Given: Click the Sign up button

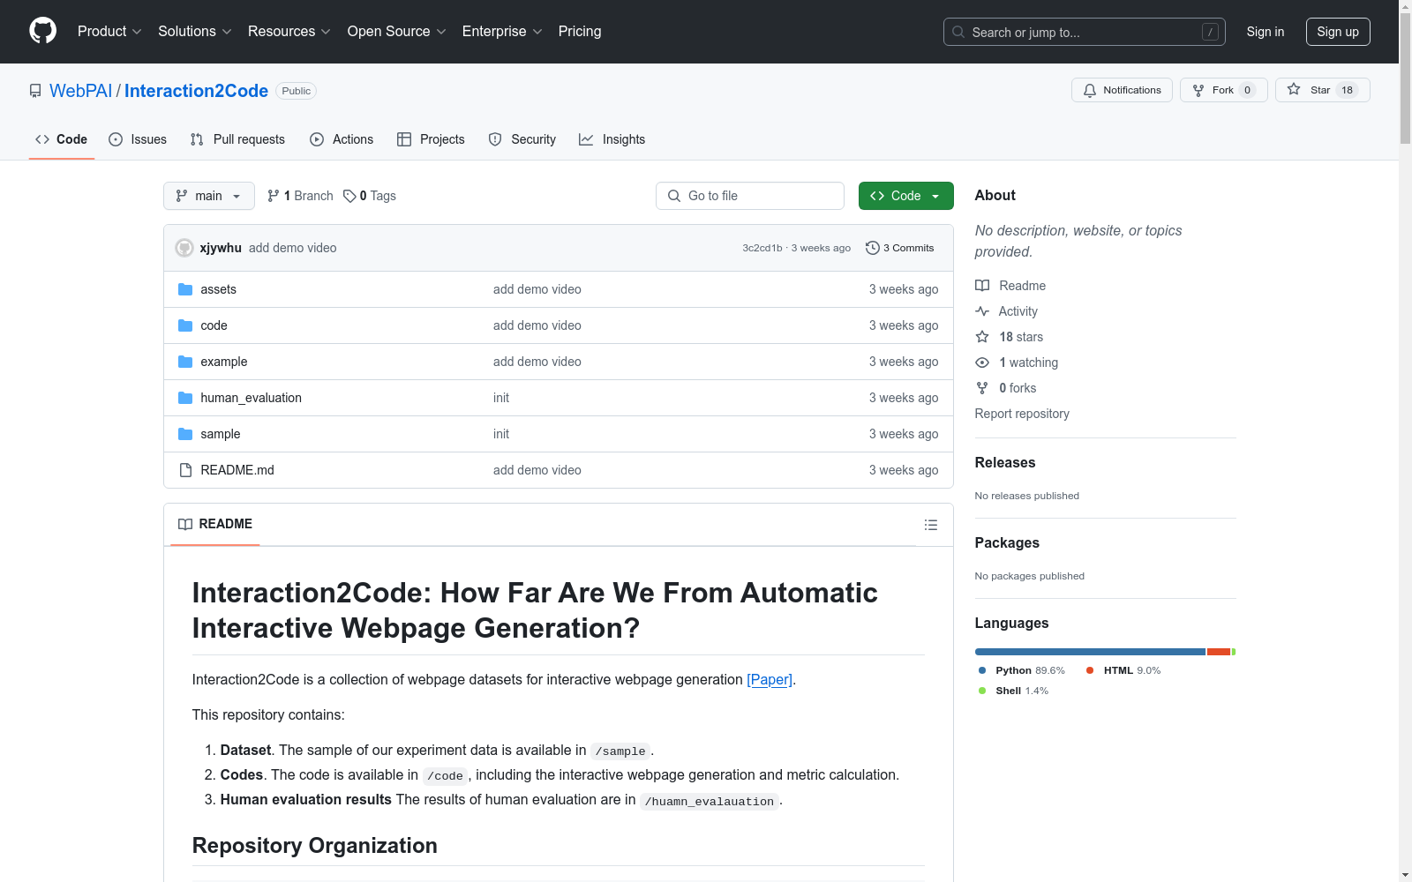Looking at the screenshot, I should pyautogui.click(x=1338, y=32).
